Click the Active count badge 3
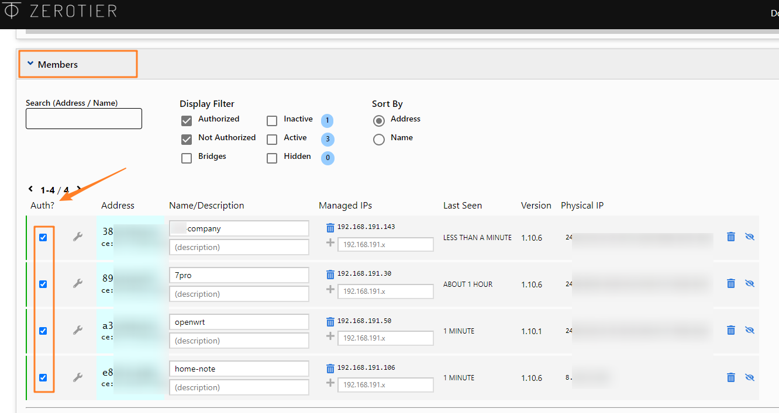 tap(328, 140)
